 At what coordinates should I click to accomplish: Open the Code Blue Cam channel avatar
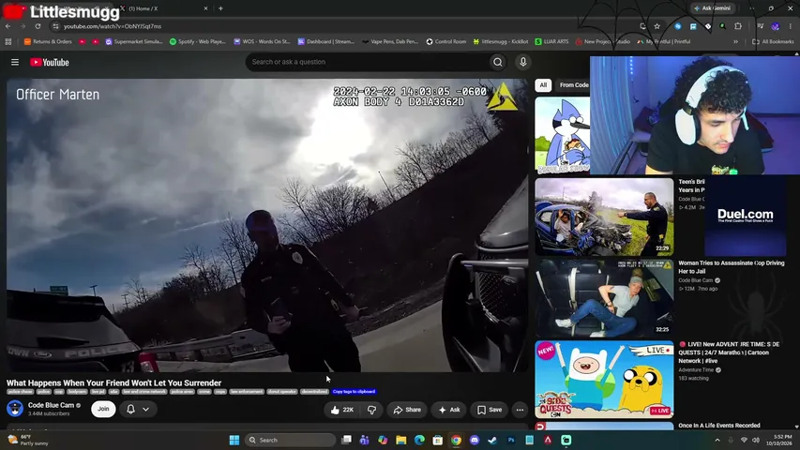click(15, 409)
